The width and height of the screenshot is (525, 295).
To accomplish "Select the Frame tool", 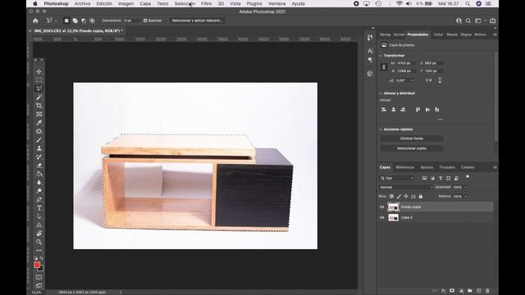I will pos(39,114).
